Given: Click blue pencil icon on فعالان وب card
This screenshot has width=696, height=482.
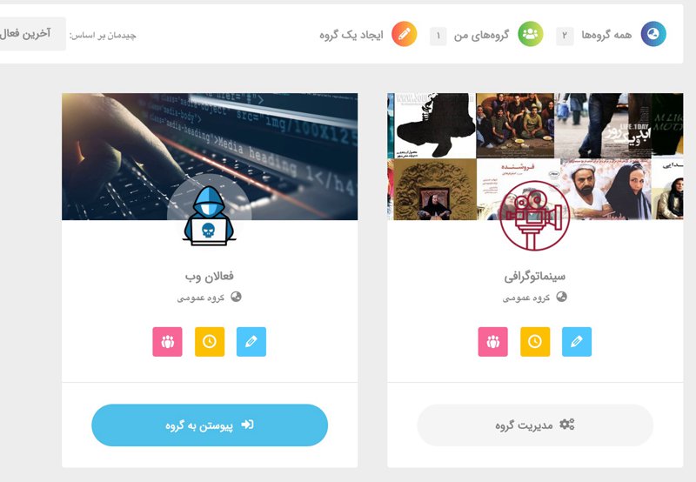Looking at the screenshot, I should coord(251,342).
